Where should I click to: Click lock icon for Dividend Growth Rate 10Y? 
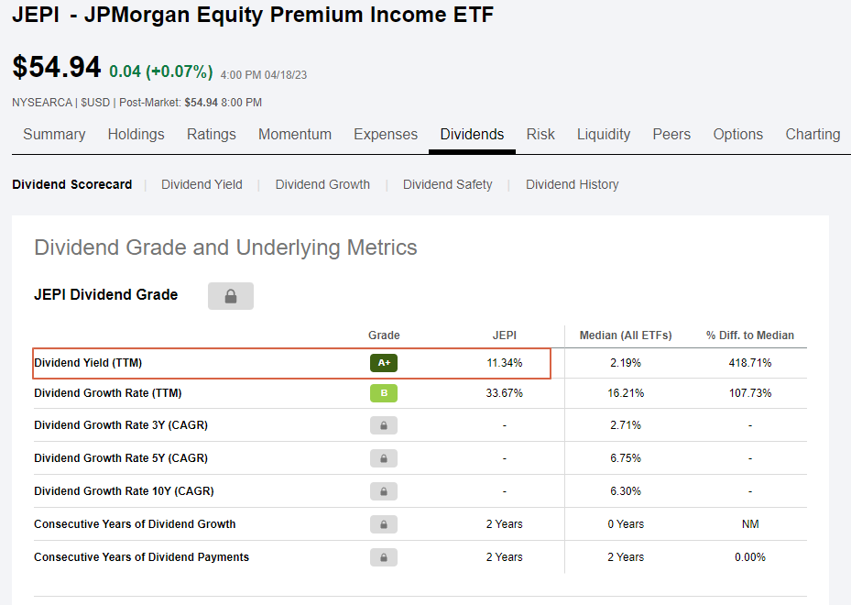point(384,491)
